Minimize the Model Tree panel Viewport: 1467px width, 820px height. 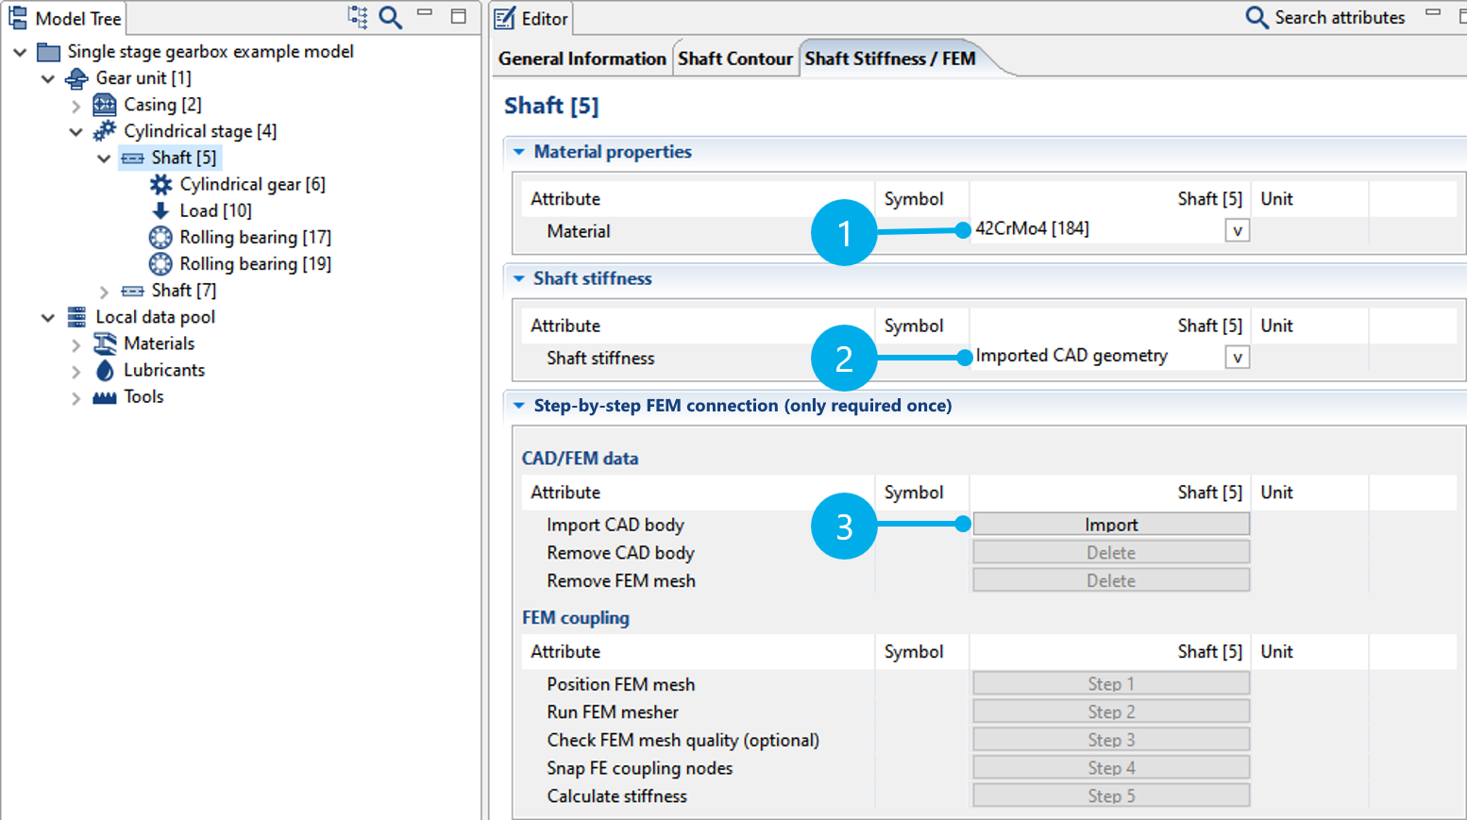pos(425,12)
